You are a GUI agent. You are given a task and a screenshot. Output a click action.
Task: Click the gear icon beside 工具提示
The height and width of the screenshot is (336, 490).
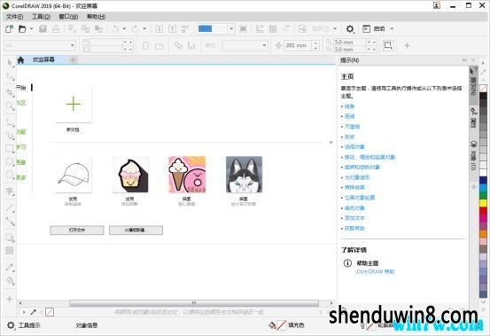(x=11, y=325)
